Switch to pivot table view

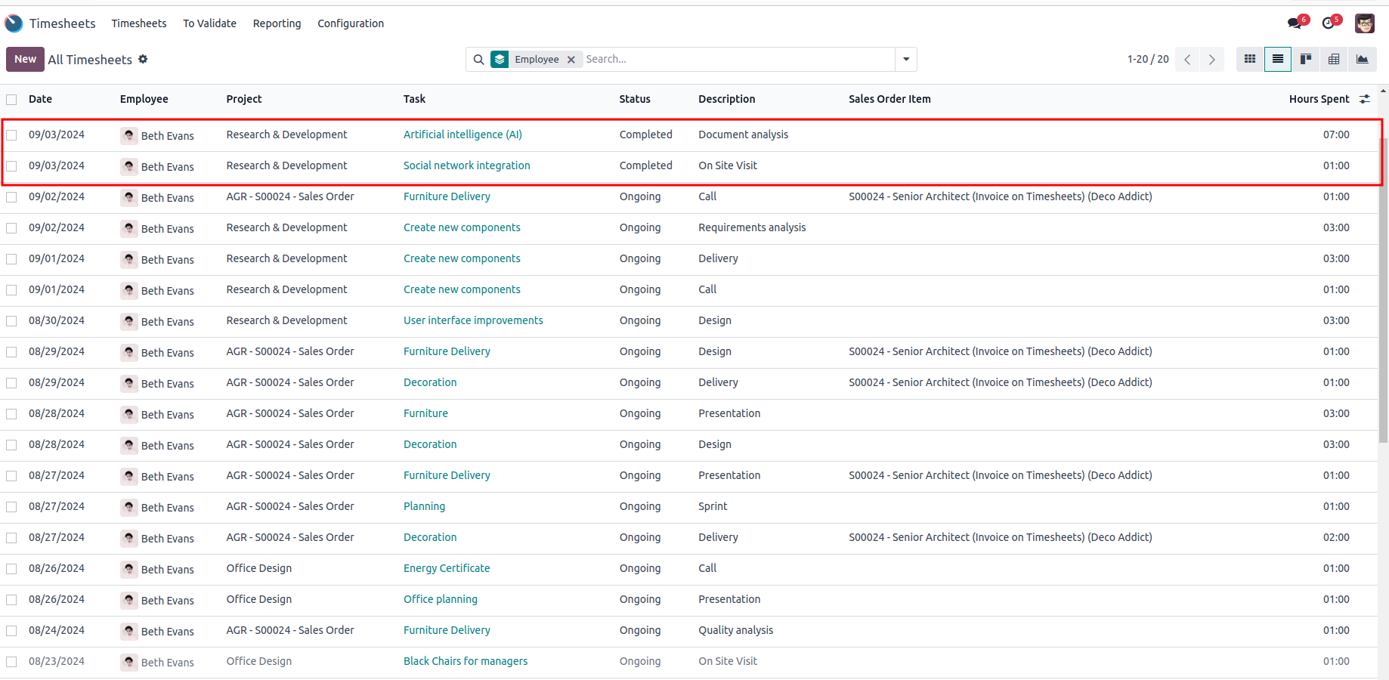pyautogui.click(x=1334, y=59)
